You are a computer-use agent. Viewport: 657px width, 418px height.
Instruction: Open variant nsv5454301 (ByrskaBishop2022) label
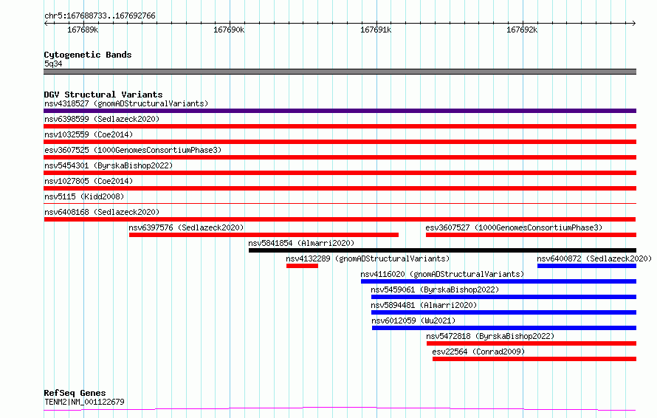[x=109, y=165]
